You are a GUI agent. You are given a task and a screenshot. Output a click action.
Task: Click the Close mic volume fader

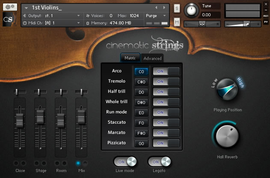pyautogui.click(x=20, y=120)
